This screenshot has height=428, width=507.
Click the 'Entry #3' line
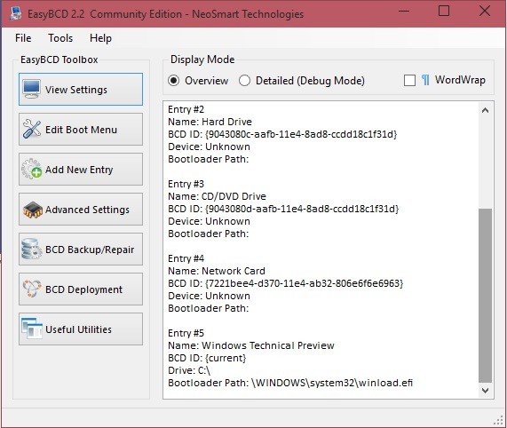pos(186,184)
